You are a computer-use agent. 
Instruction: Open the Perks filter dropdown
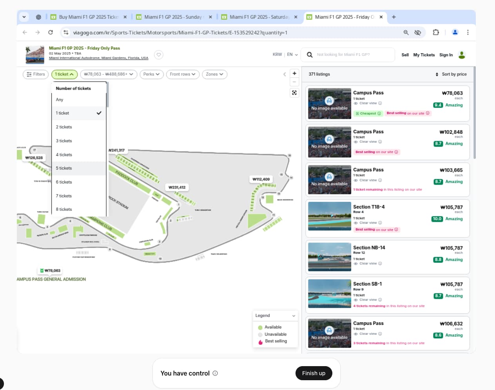click(x=152, y=74)
